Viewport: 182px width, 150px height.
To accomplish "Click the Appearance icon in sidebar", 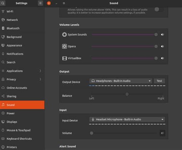I will pyautogui.click(x=3, y=45).
